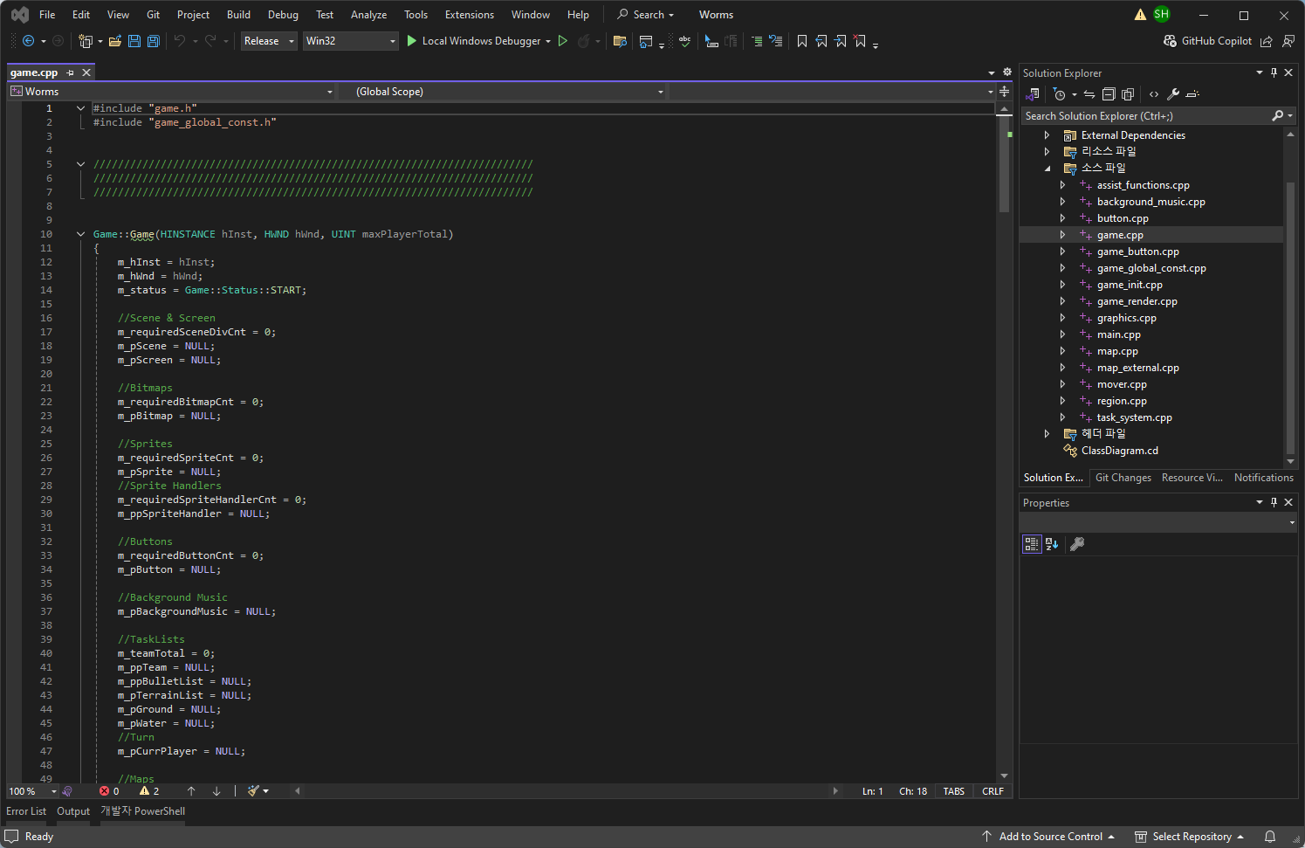The height and width of the screenshot is (848, 1305).
Task: Click the Local Windows Debugger button
Action: click(479, 41)
